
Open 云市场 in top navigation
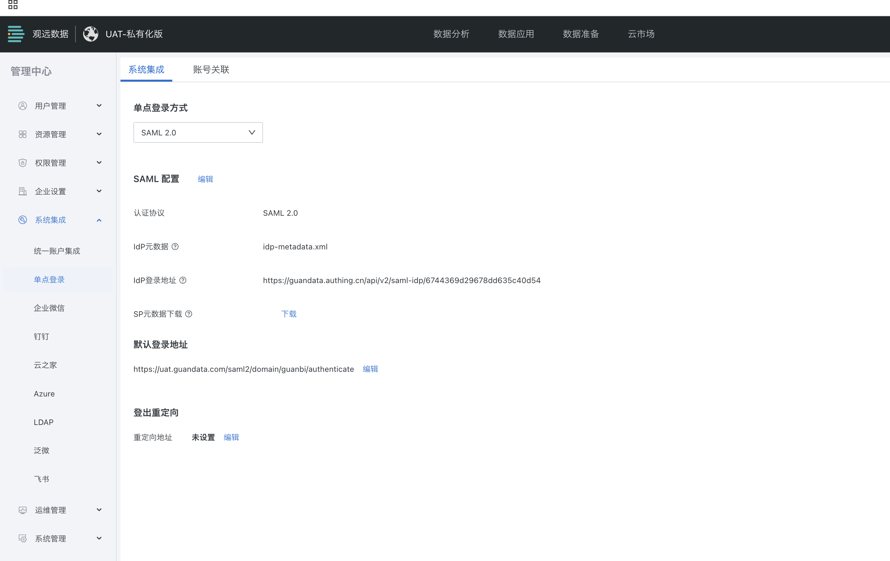coord(641,34)
